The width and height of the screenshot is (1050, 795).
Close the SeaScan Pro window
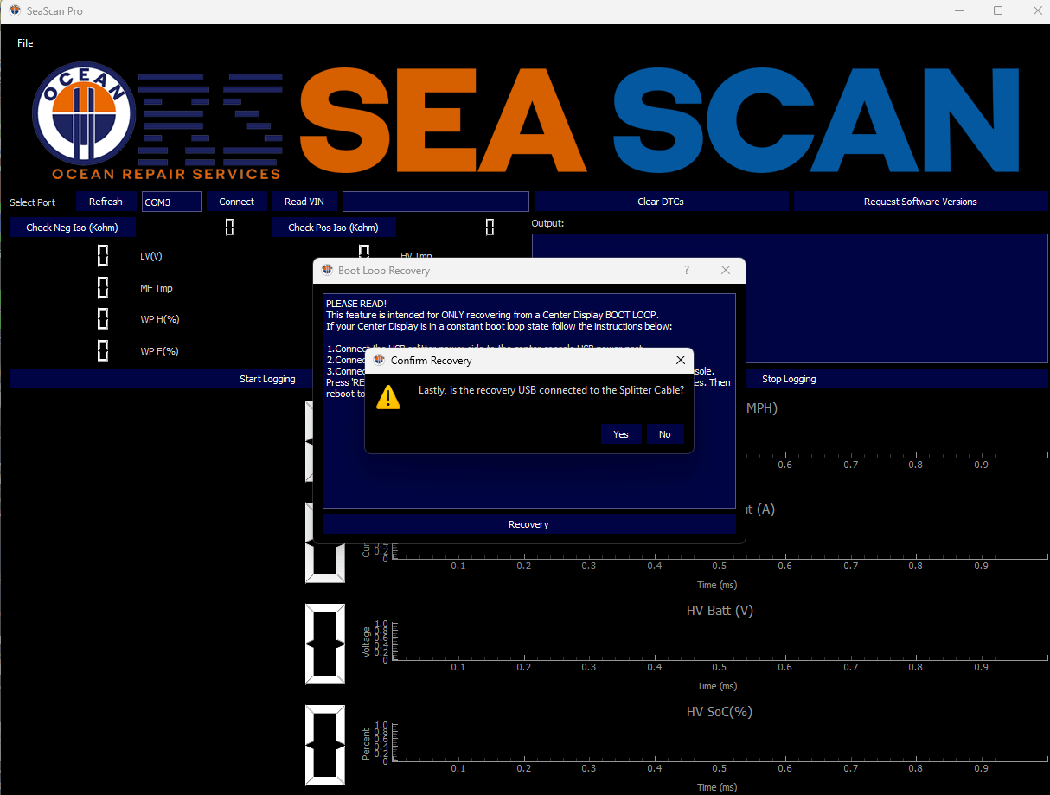1036,10
